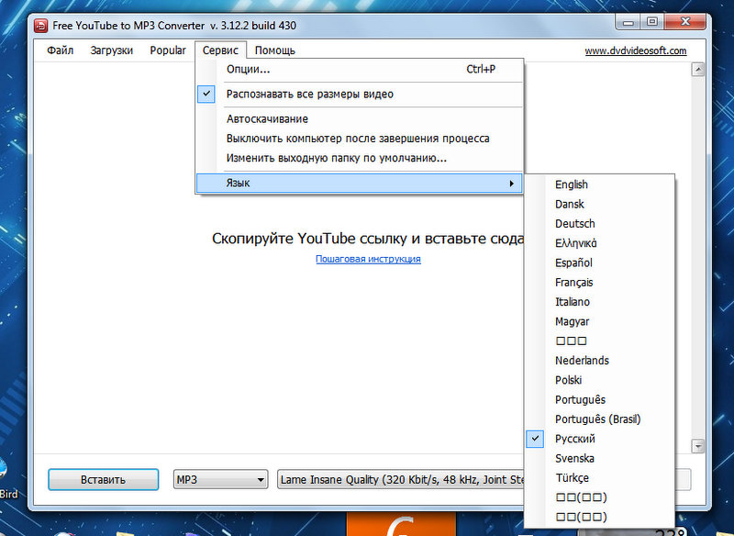Open the MP3 format dropdown
This screenshot has height=536, width=734.
click(220, 480)
